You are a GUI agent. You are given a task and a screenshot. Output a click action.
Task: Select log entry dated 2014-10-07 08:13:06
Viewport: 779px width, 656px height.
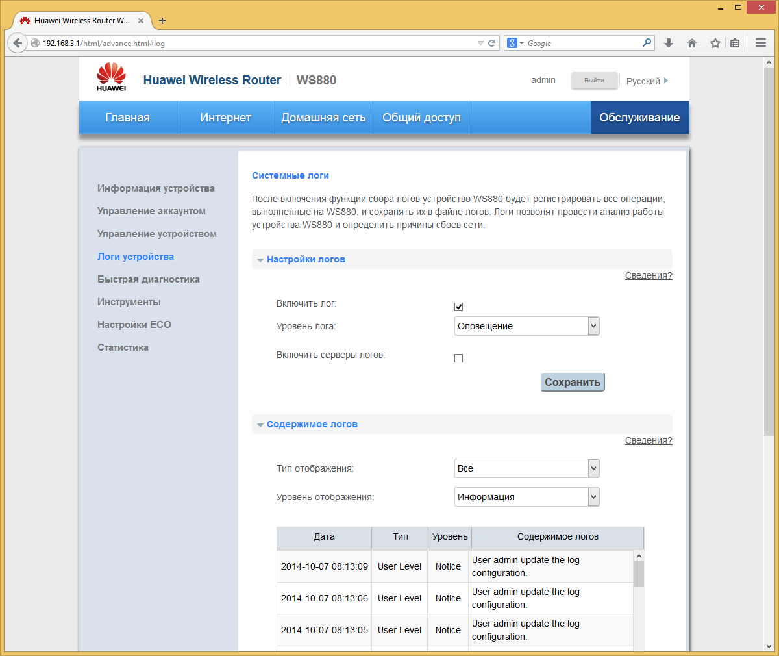[x=455, y=598]
